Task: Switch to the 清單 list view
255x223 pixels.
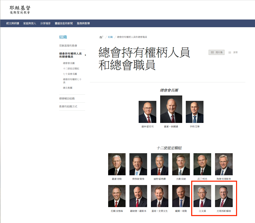Action: [x=233, y=52]
